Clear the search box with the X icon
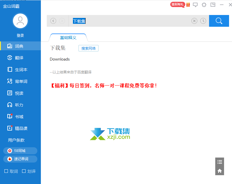The width and height of the screenshot is (232, 184). [194, 21]
